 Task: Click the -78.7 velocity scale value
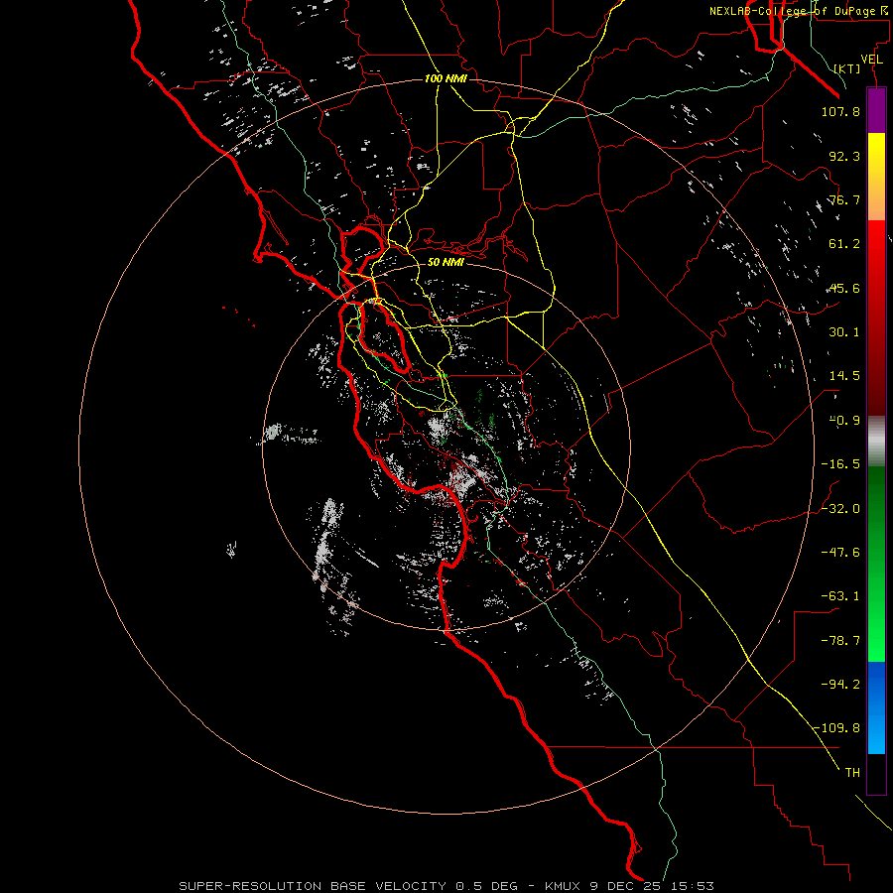tap(840, 641)
